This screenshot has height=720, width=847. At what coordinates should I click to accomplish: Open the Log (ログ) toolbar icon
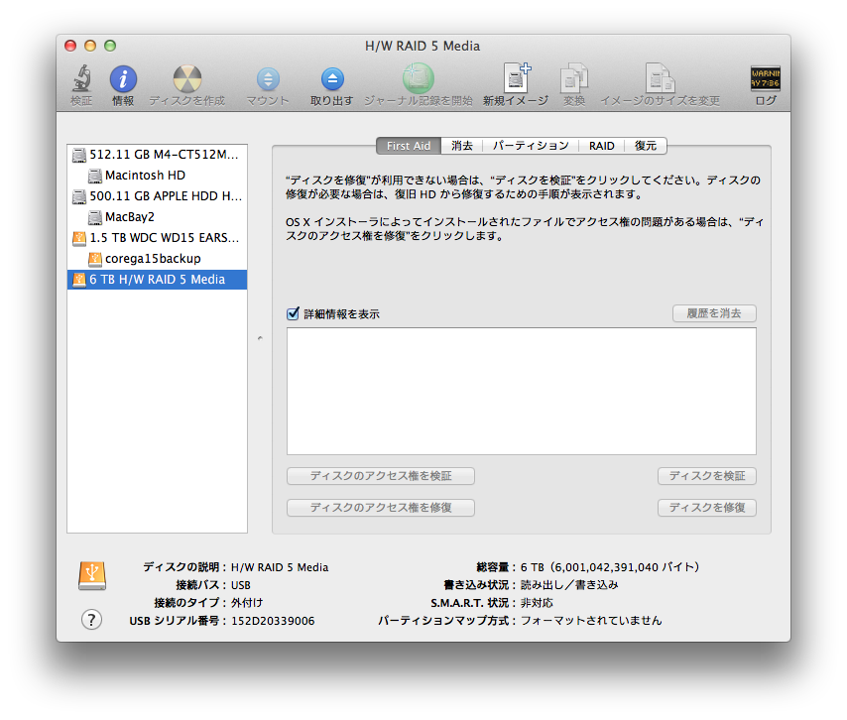tap(766, 79)
